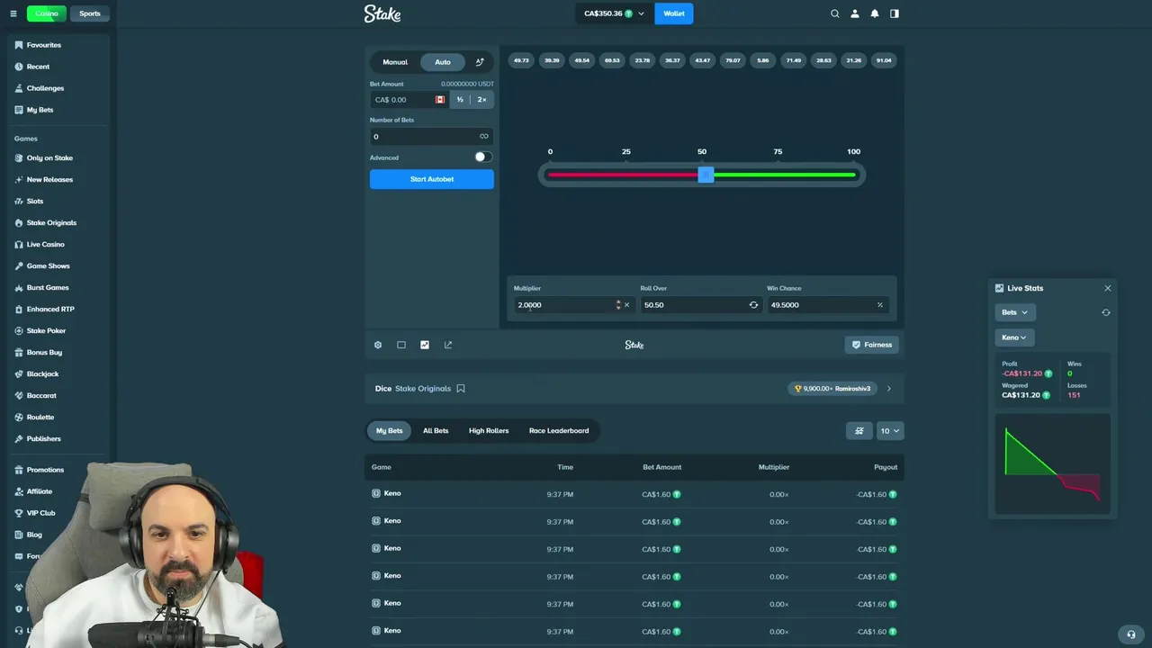This screenshot has width=1152, height=648.
Task: Swap the Roll Over direction icon
Action: click(x=753, y=305)
